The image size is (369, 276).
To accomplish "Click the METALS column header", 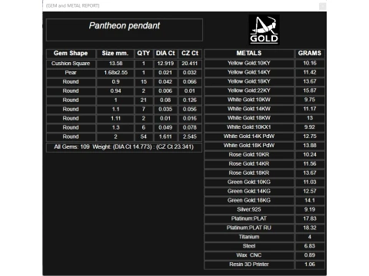I will 249,54.
